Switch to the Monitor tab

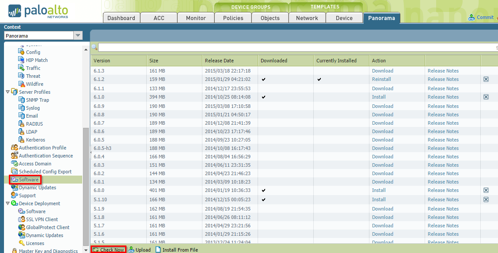point(196,18)
